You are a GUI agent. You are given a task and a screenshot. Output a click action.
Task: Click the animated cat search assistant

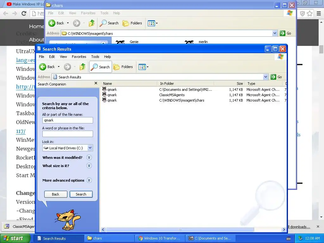(x=68, y=220)
